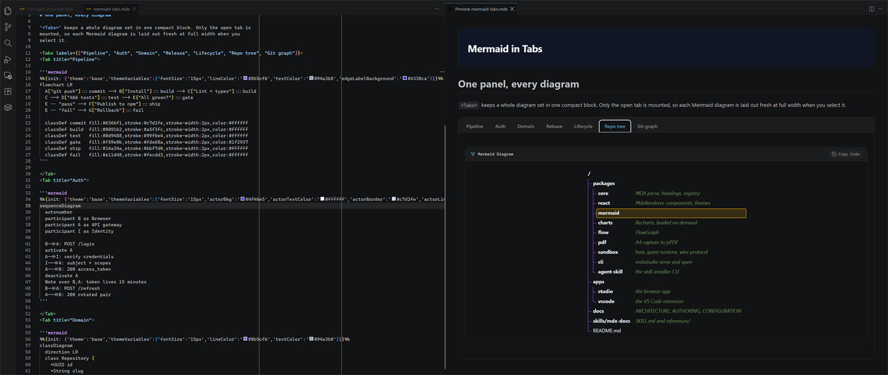Screen dimensions: 888x375
Task: Click line number 53 in the gutter
Action: (x=28, y=320)
